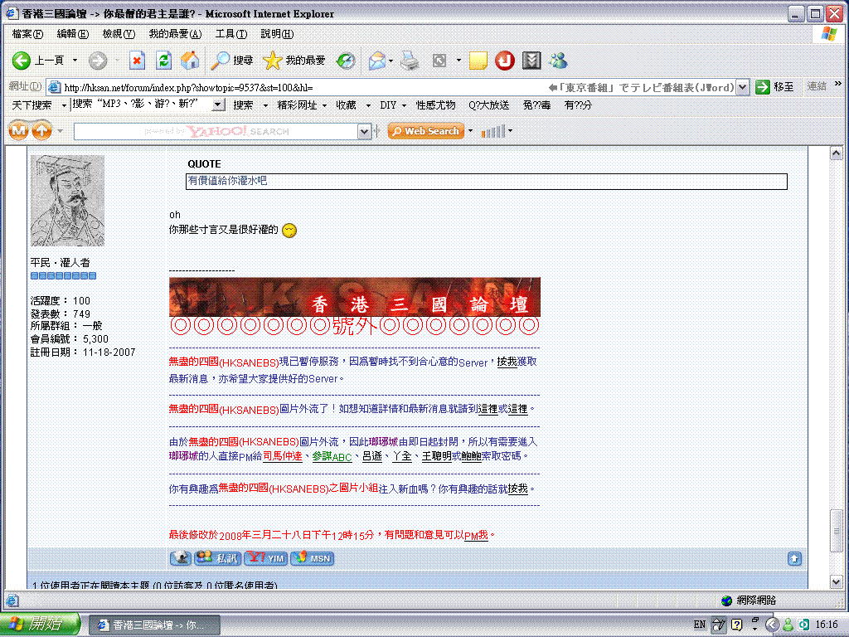Click the grey square toolbar icon

(x=439, y=60)
